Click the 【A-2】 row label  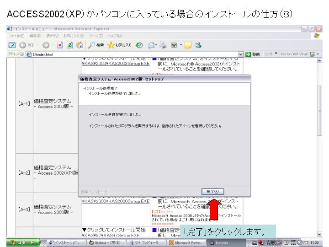24,173
